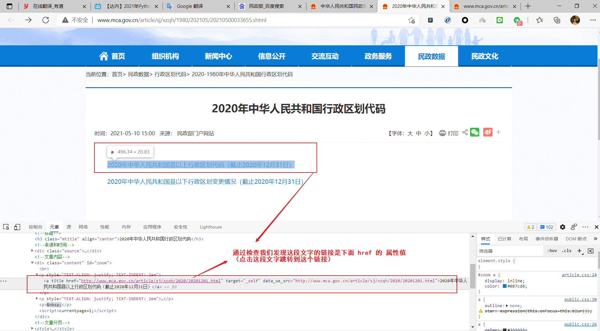This screenshot has height=331, width=600.
Task: Toggle device emulation mode in DevTools
Action: (17, 227)
